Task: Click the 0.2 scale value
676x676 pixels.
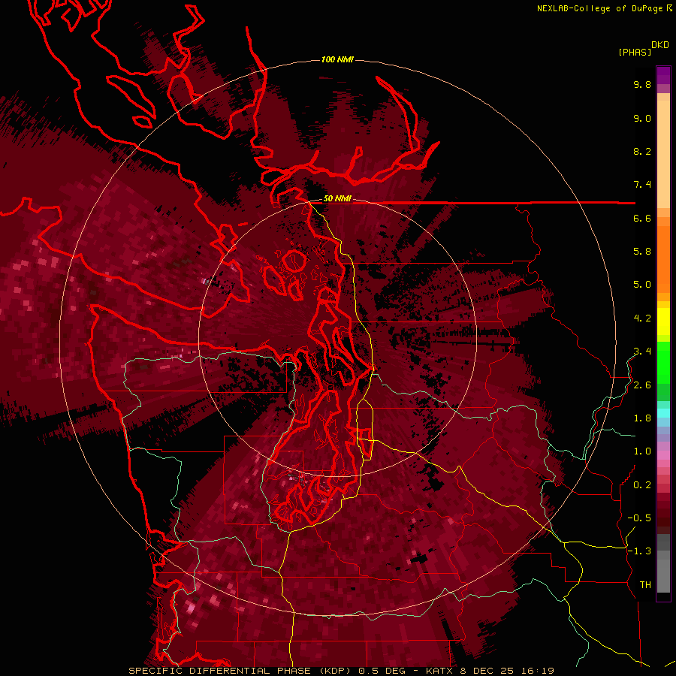Action: pos(642,485)
